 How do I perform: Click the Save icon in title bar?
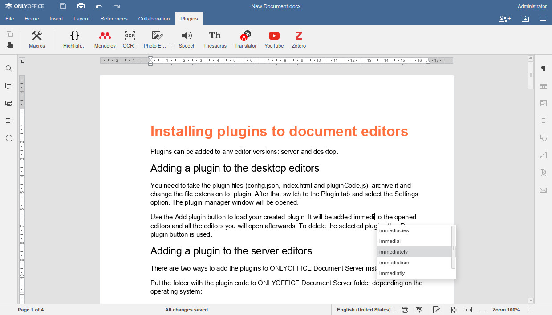point(63,6)
